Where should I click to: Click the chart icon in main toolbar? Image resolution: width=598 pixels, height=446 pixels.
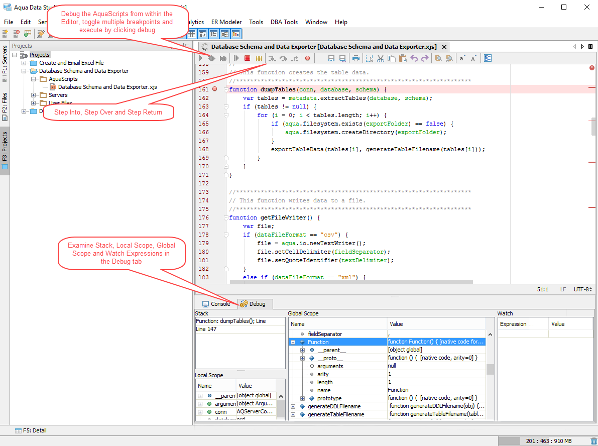[x=236, y=34]
